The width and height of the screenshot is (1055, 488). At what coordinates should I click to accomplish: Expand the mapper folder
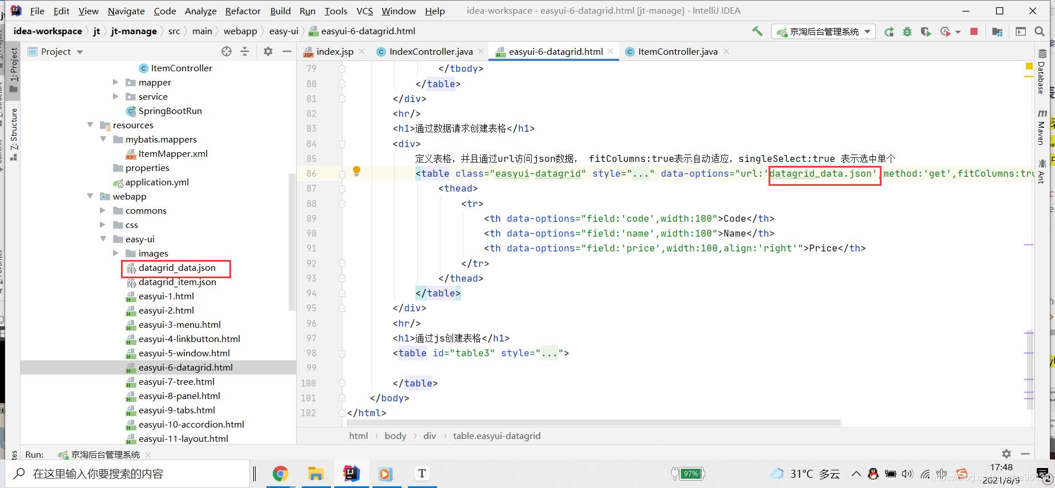115,82
